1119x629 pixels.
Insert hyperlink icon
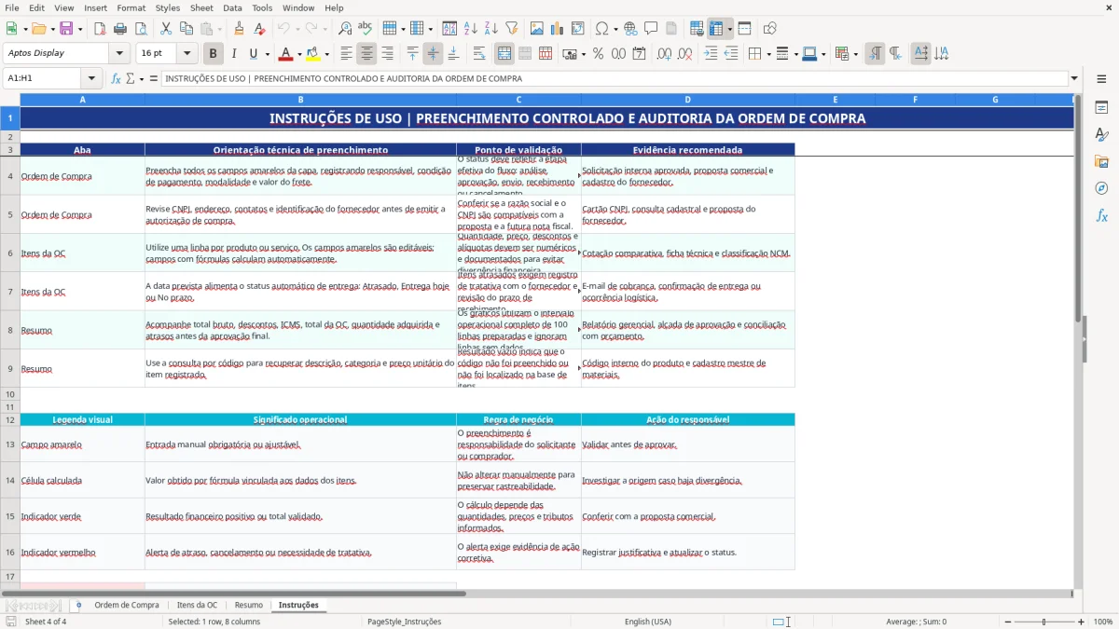point(630,29)
